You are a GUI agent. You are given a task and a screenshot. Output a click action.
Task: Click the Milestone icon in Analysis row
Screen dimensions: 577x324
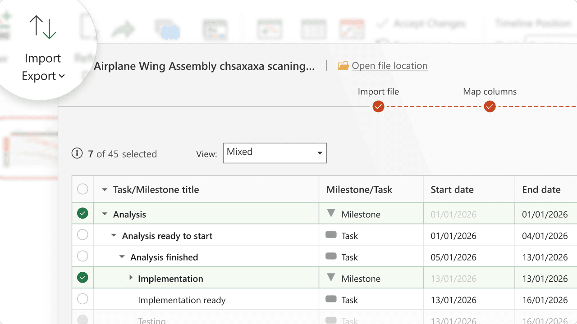(x=331, y=214)
